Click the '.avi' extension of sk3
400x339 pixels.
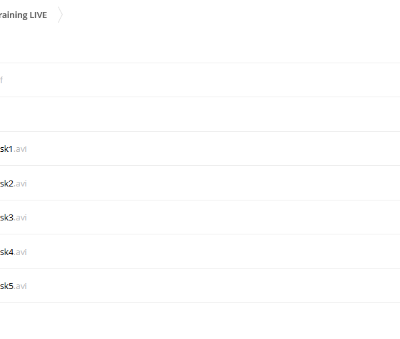21,217
